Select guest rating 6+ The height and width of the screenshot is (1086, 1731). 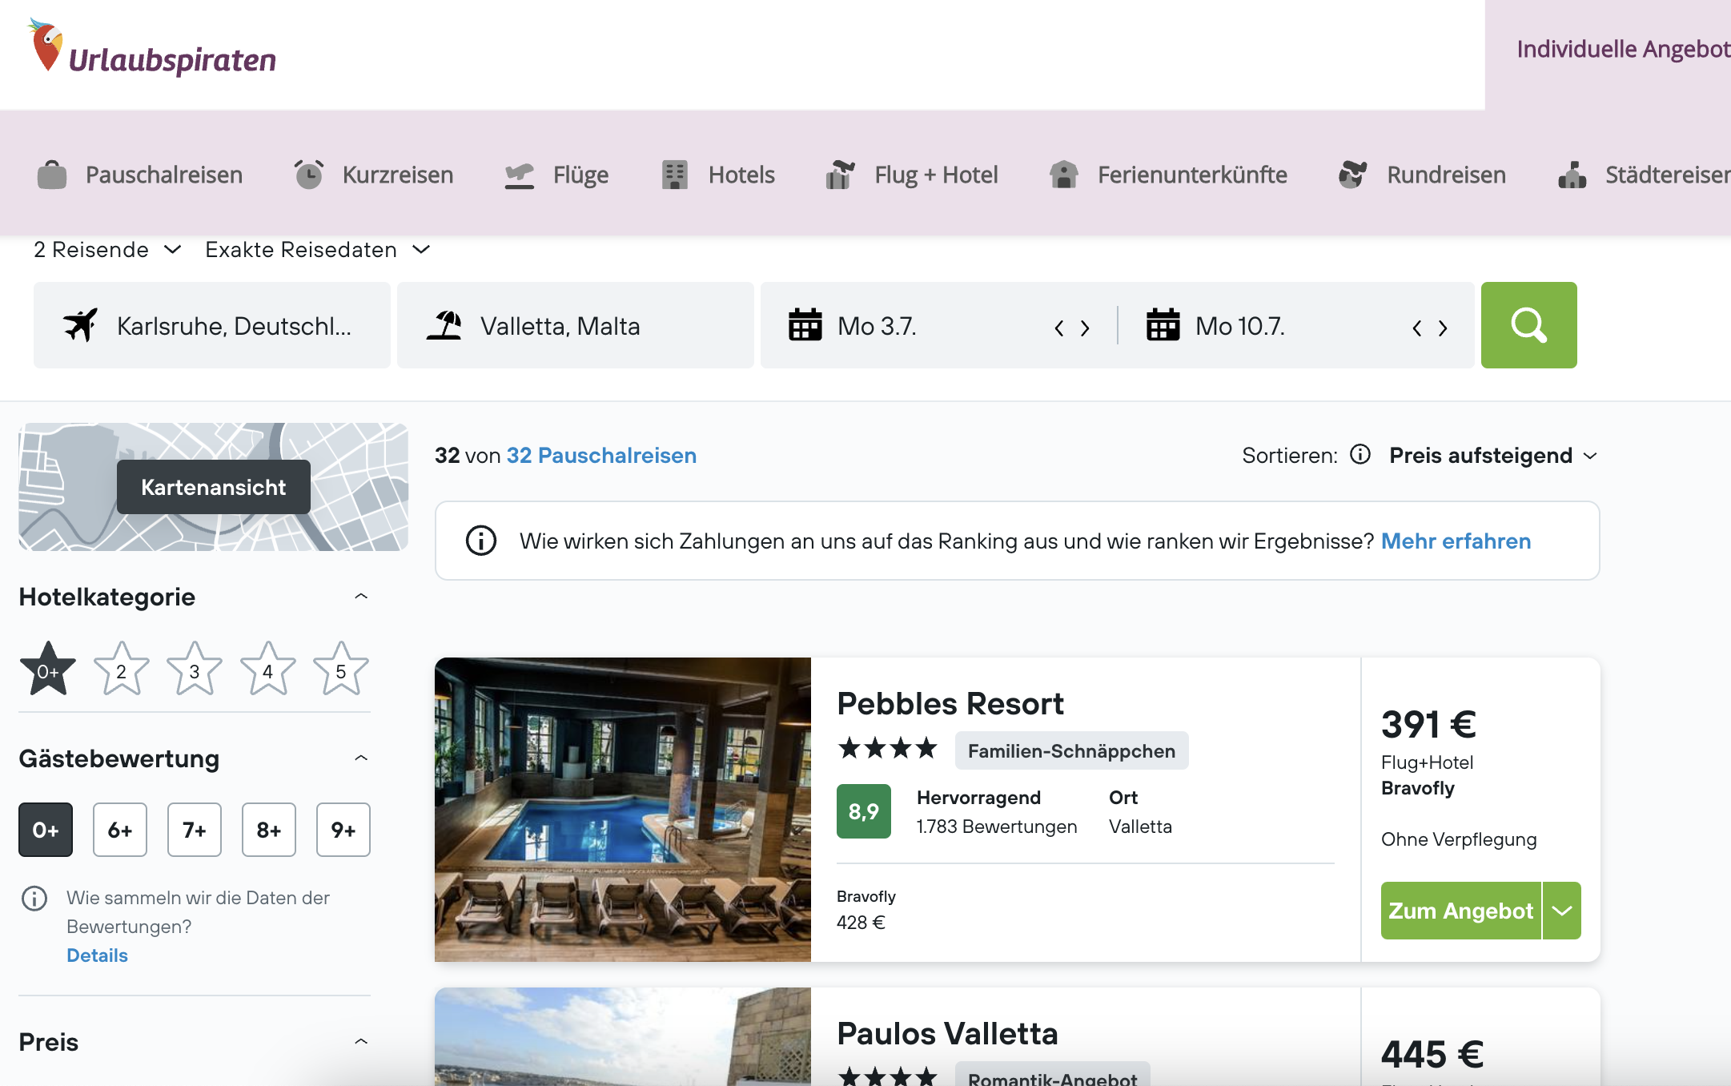point(120,830)
